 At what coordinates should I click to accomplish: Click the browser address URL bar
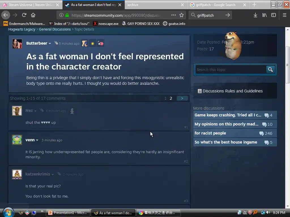tap(115, 15)
